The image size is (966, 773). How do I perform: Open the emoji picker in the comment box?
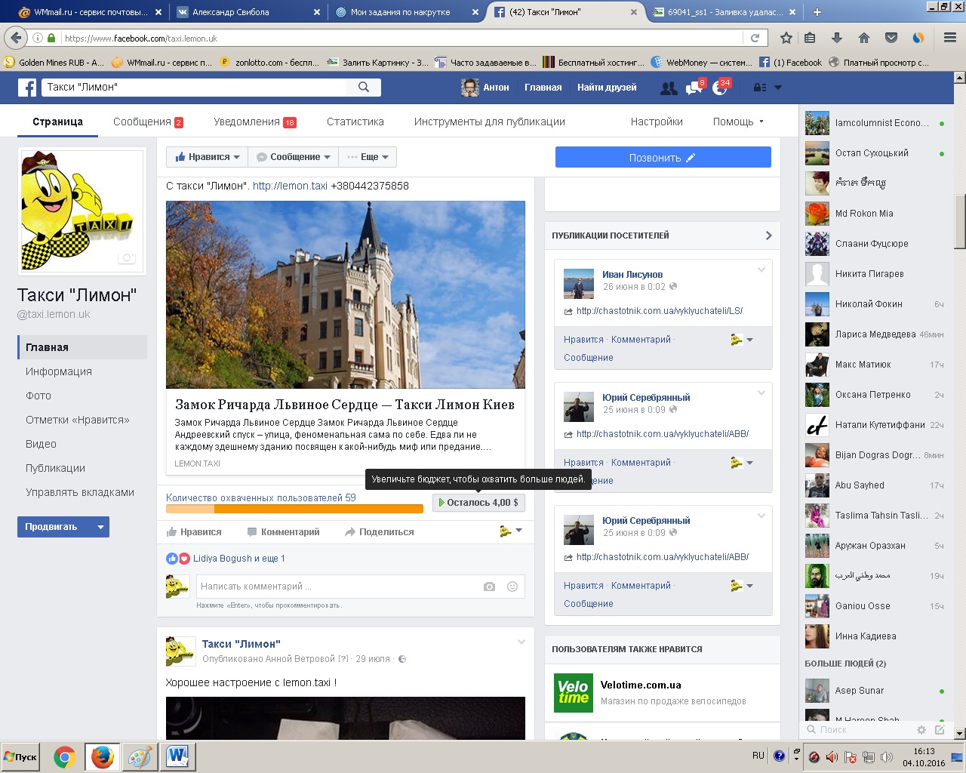coord(512,587)
